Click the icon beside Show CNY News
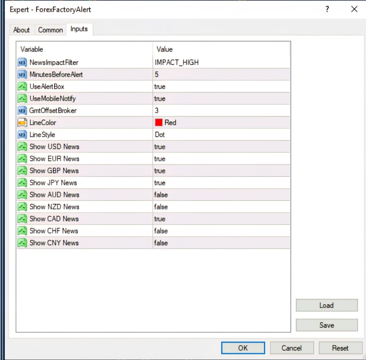The width and height of the screenshot is (366, 360). [x=22, y=243]
